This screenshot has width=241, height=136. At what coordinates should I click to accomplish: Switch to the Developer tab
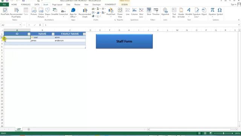[x=96, y=5]
